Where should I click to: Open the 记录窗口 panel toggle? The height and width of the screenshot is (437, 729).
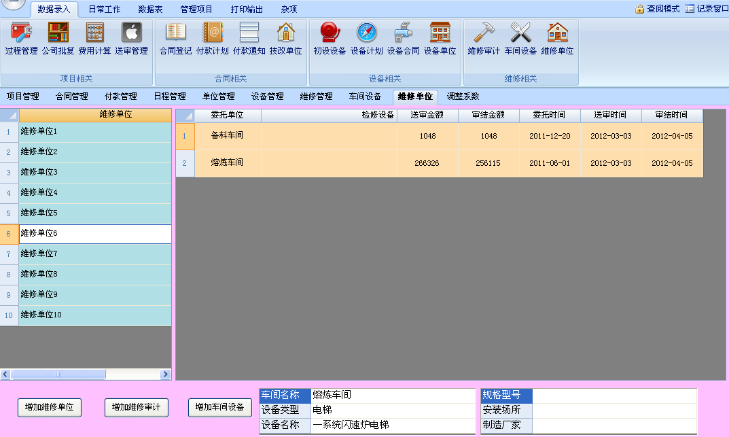[707, 9]
